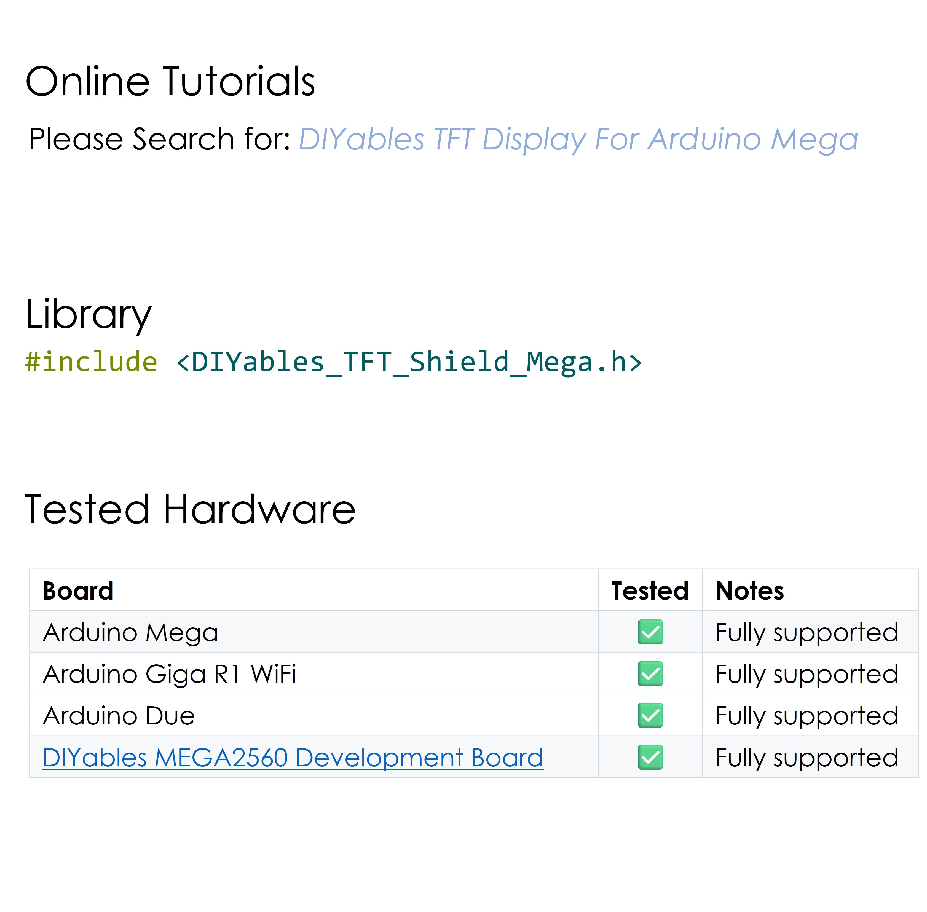927x912 pixels.
Task: Click Fully supported note for Giga R1 WiFi
Action: [x=806, y=674]
